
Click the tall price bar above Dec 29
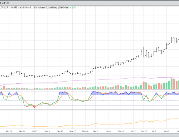pos(144,52)
